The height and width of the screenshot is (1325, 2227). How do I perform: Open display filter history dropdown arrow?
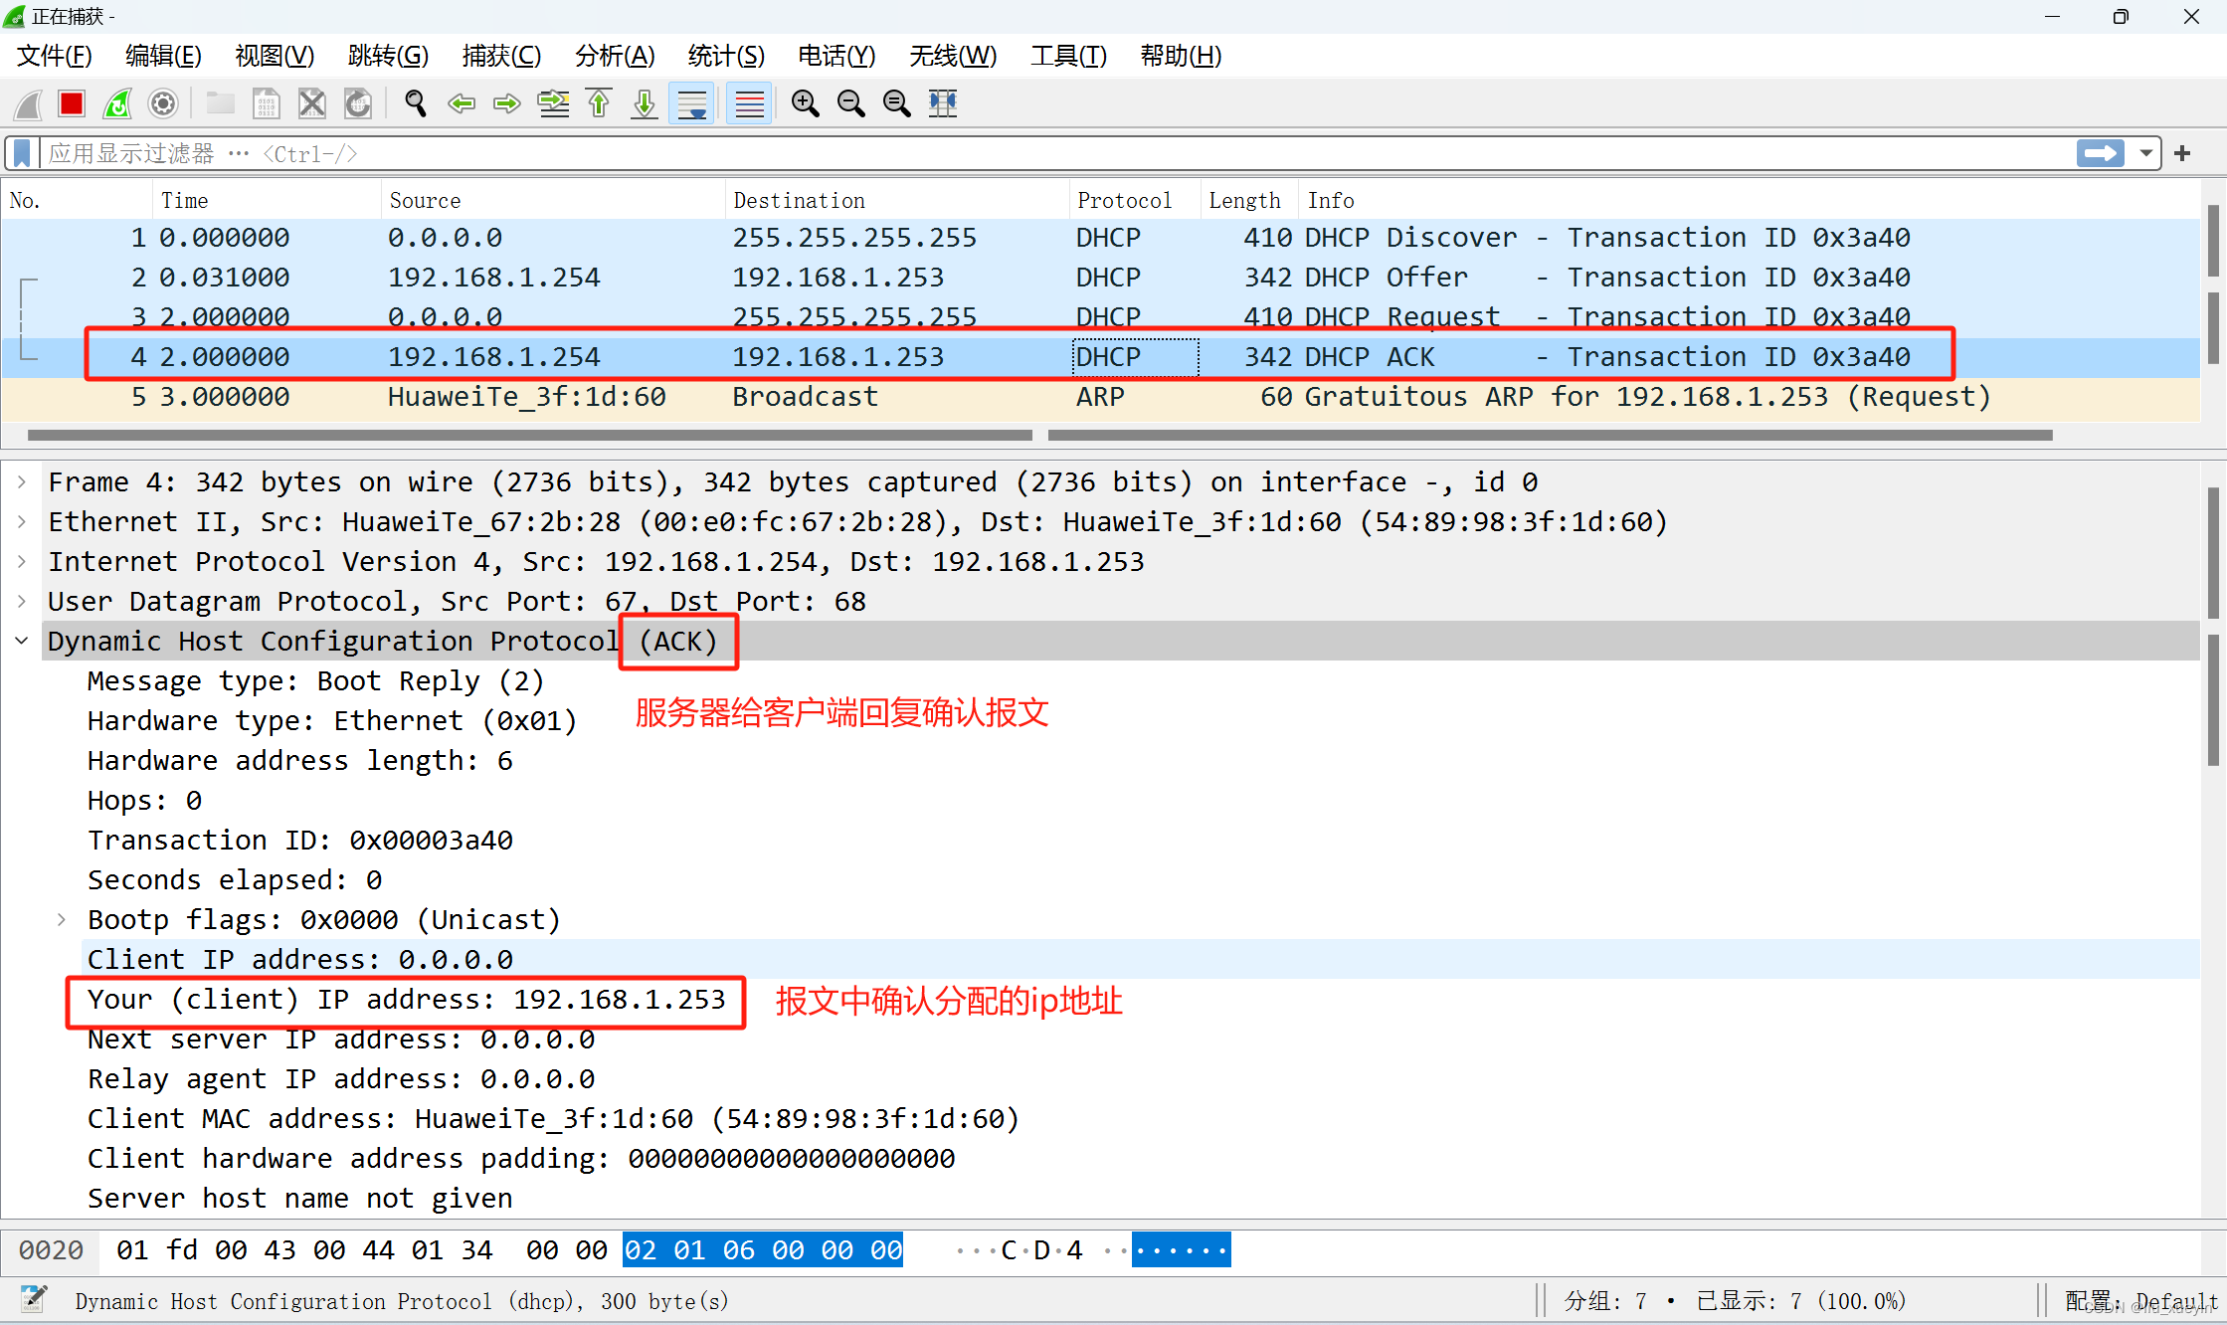[2145, 153]
